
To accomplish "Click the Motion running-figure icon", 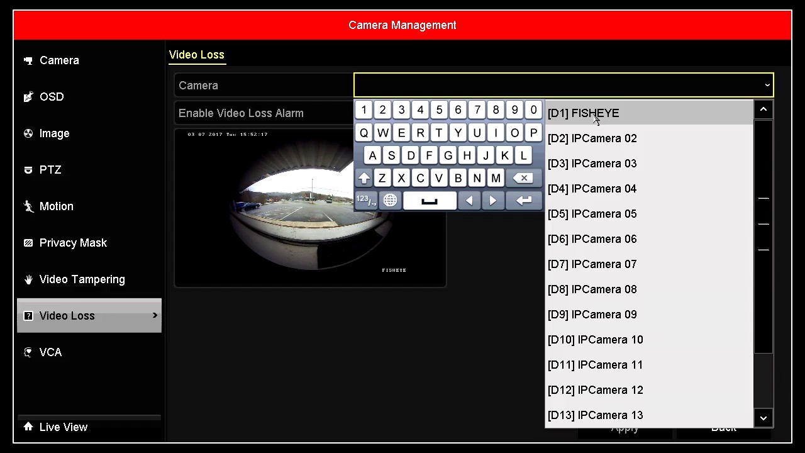I will pyautogui.click(x=28, y=206).
